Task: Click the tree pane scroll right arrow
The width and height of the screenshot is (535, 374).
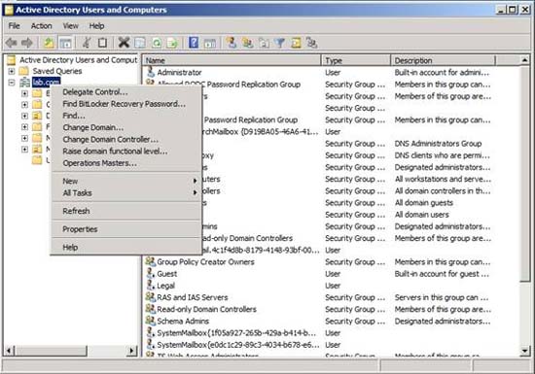Action: coord(131,351)
